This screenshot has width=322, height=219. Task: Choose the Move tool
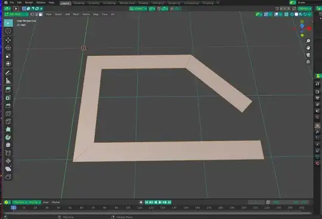8,40
